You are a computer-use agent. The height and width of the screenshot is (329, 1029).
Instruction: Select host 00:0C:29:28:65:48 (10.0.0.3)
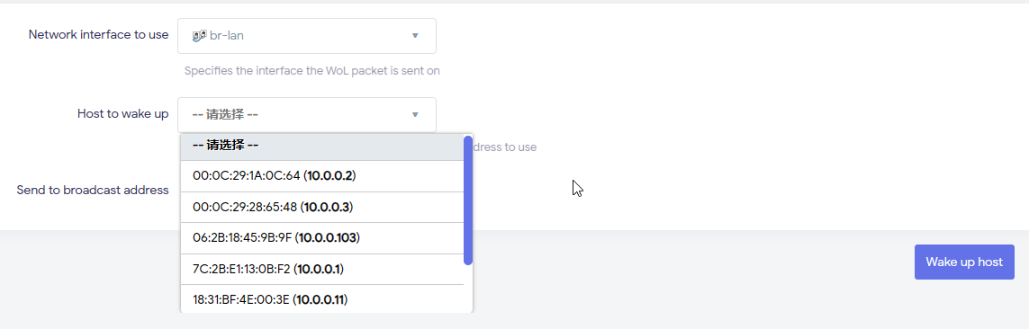pyautogui.click(x=322, y=207)
